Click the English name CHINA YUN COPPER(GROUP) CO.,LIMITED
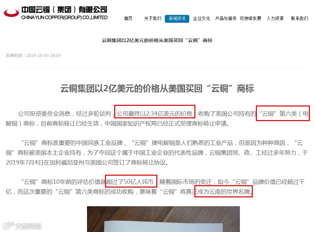The width and height of the screenshot is (315, 232). (64, 18)
